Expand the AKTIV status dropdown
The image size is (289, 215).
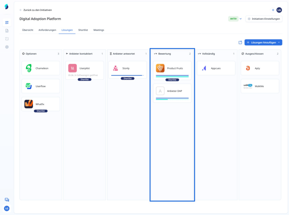pyautogui.click(x=241, y=19)
